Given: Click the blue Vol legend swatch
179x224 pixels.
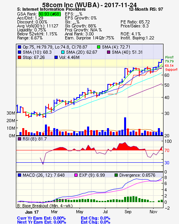Looking at the screenshot, I should (56, 57).
